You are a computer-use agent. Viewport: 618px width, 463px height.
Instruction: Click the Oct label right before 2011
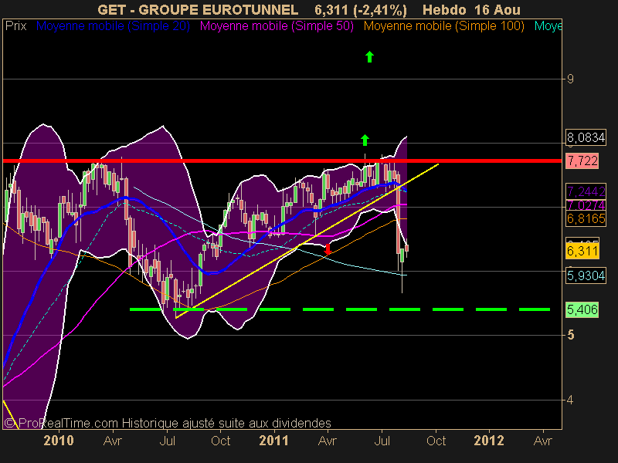point(221,440)
